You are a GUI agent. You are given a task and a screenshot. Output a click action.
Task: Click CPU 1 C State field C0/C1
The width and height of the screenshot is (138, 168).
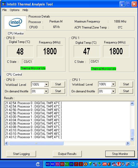click(95, 61)
